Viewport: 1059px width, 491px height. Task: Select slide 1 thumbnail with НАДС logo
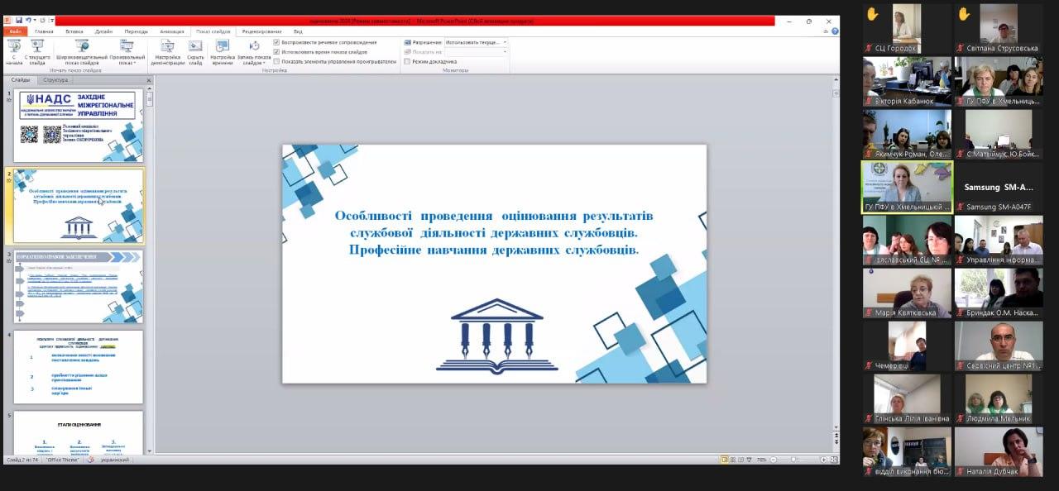click(x=79, y=126)
